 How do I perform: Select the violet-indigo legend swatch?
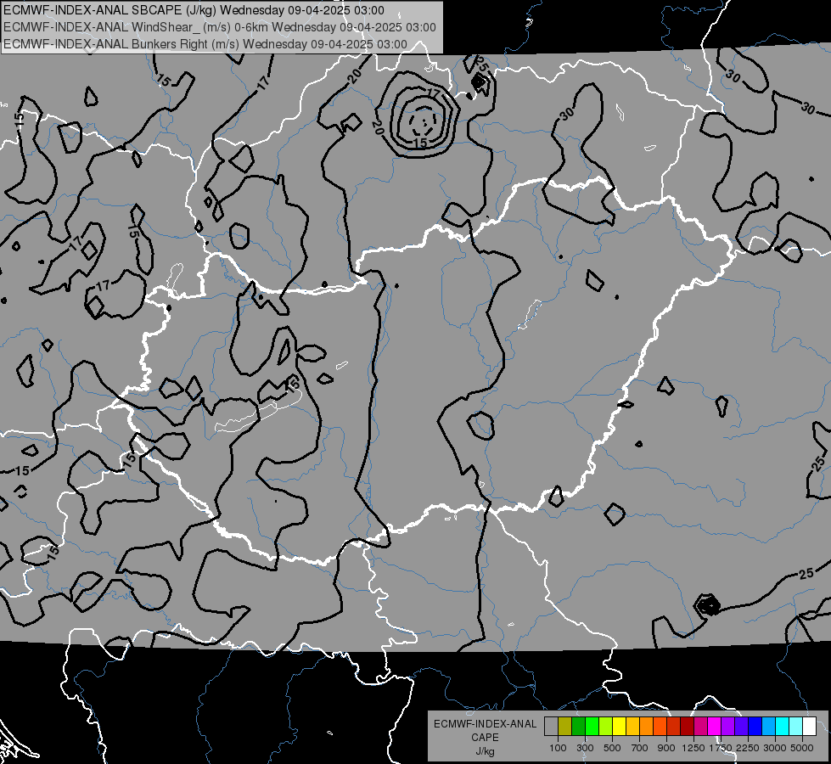click(x=741, y=727)
